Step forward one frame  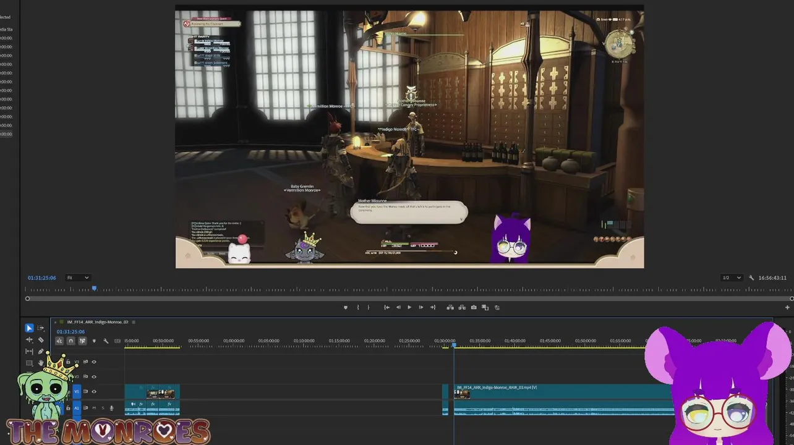pos(421,307)
